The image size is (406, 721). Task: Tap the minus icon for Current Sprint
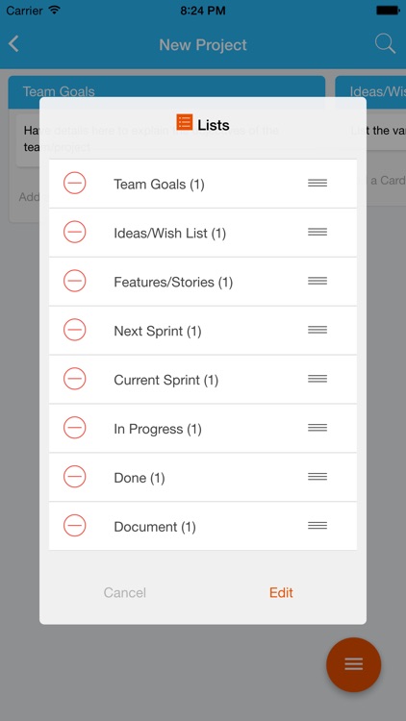(x=75, y=379)
